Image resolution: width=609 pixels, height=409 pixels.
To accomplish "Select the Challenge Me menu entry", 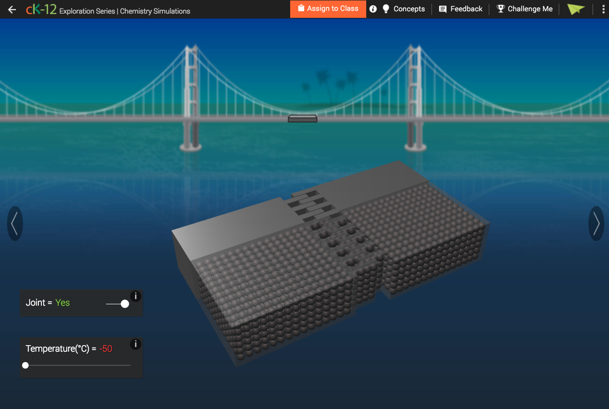I will point(530,9).
